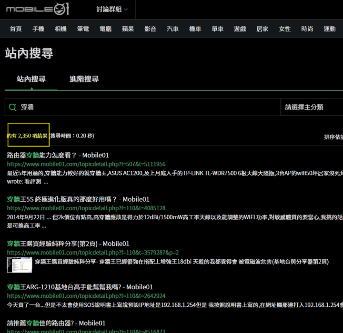Click URL ending t=4085128
Image resolution: width=343 pixels, height=333 pixels.
(86, 208)
